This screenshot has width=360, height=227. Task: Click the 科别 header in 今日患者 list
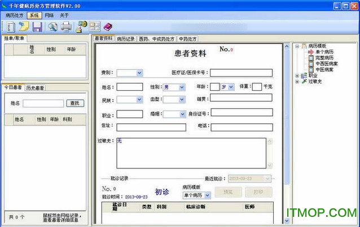pyautogui.click(x=67, y=119)
